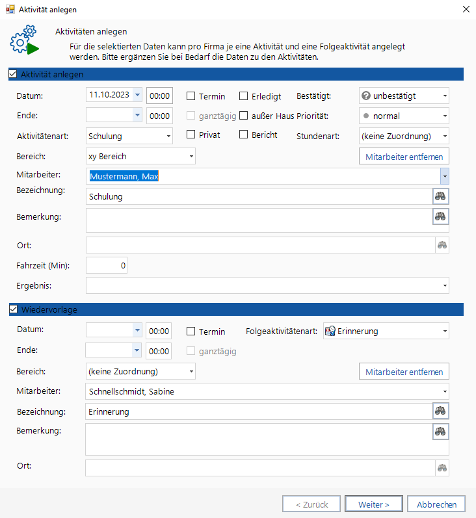Tick the 'außer Haus' checkbox

(x=244, y=116)
